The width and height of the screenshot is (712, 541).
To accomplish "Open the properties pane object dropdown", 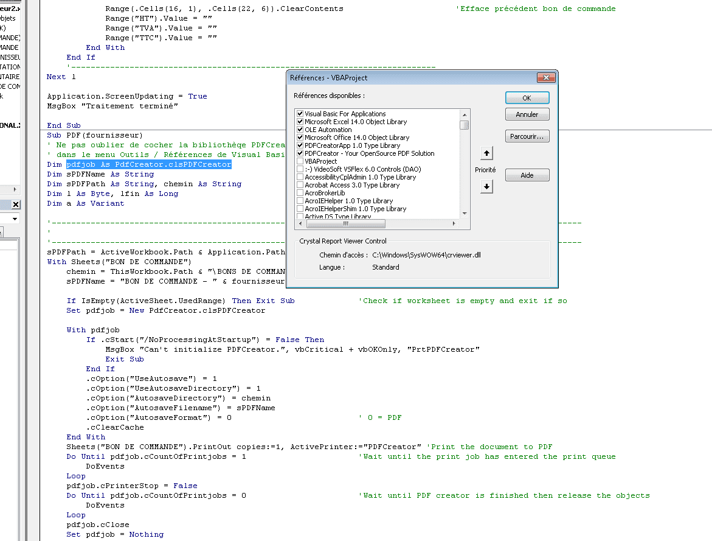I will [15, 218].
